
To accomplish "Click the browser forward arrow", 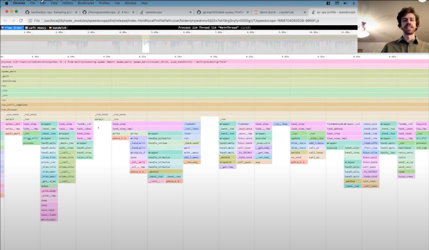I will [x=12, y=21].
